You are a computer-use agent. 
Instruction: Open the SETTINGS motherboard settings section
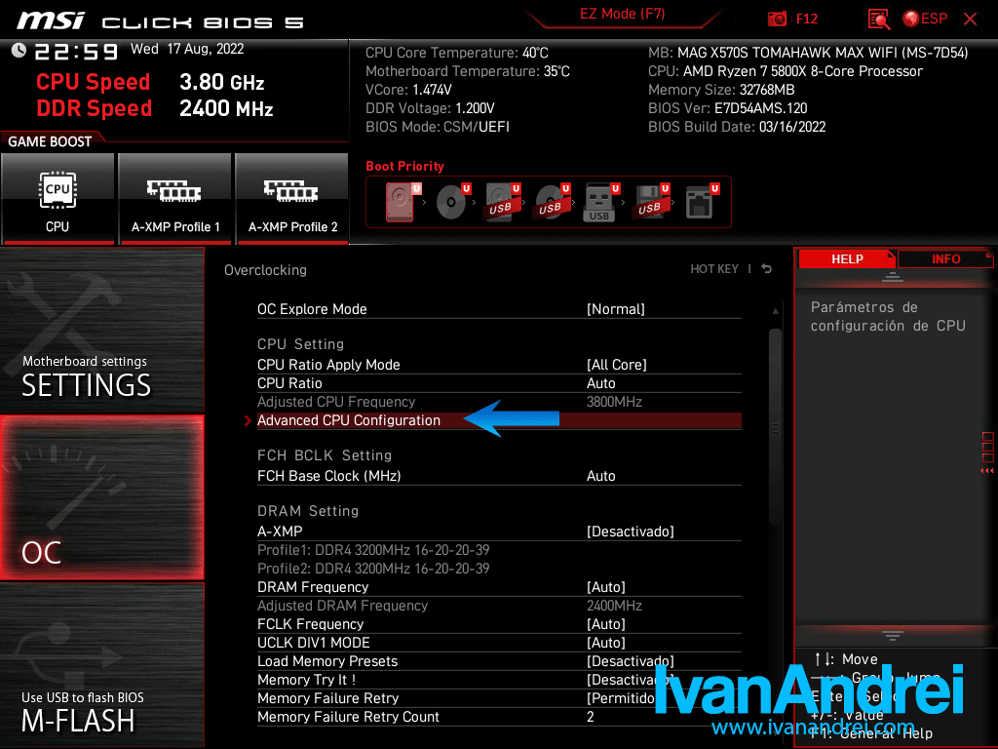coord(101,332)
